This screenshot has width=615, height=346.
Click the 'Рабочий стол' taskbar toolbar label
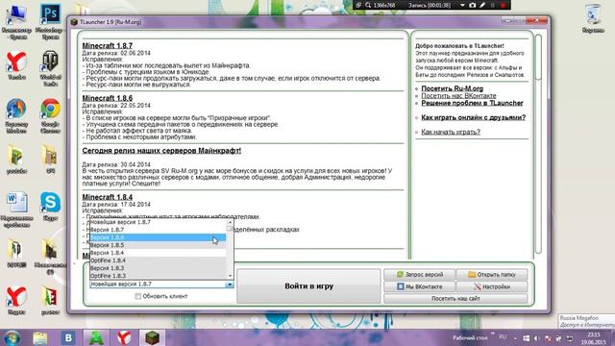coord(470,337)
